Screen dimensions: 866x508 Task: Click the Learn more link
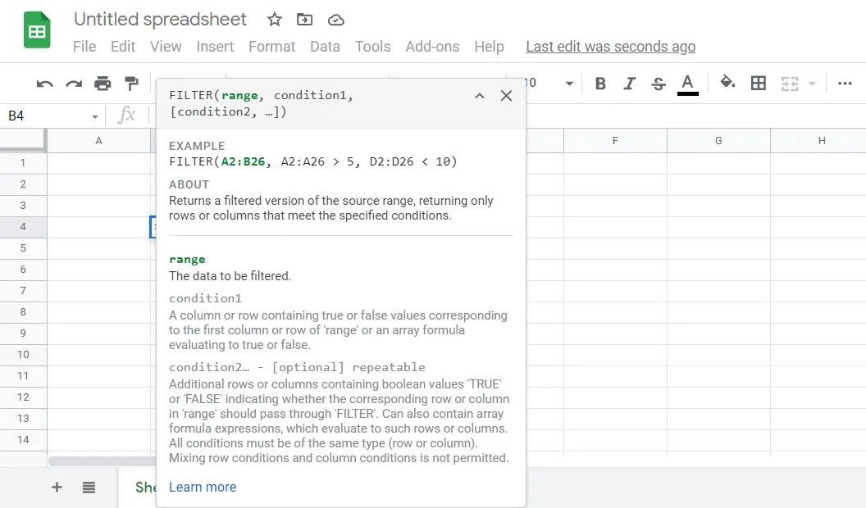tap(203, 487)
